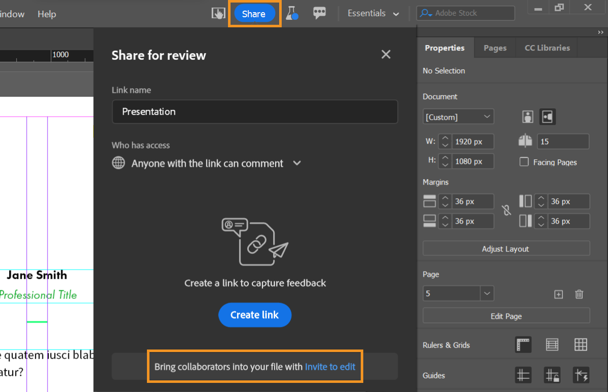Switch to the Pages tab
This screenshot has width=608, height=392.
tap(495, 47)
